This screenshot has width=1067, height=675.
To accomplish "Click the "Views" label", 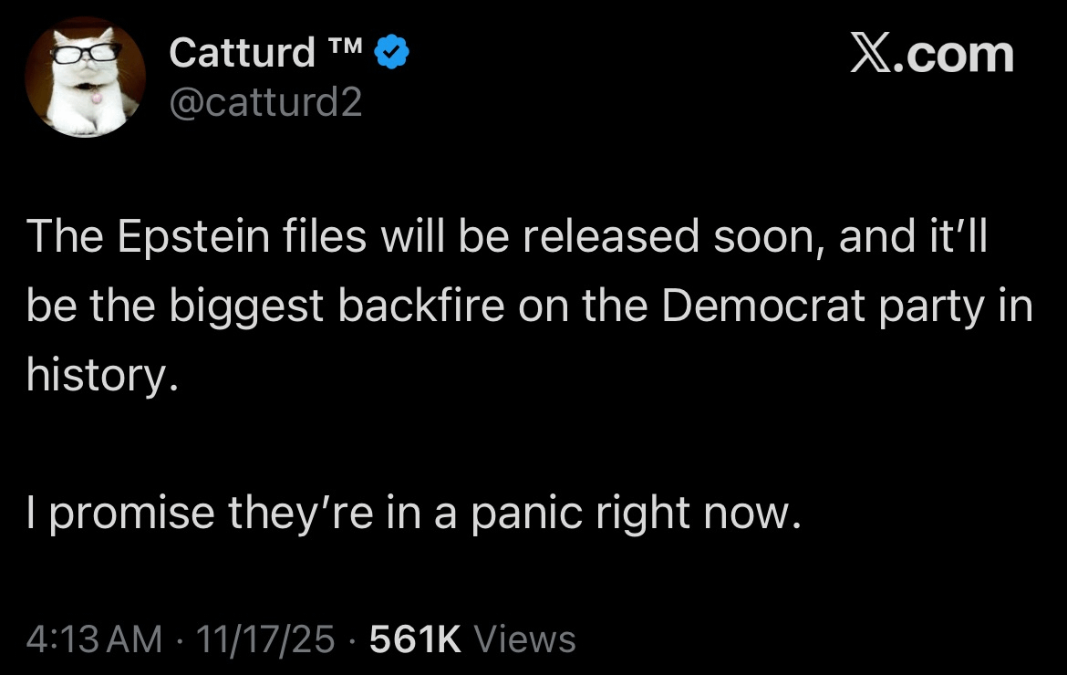I will pos(525,639).
